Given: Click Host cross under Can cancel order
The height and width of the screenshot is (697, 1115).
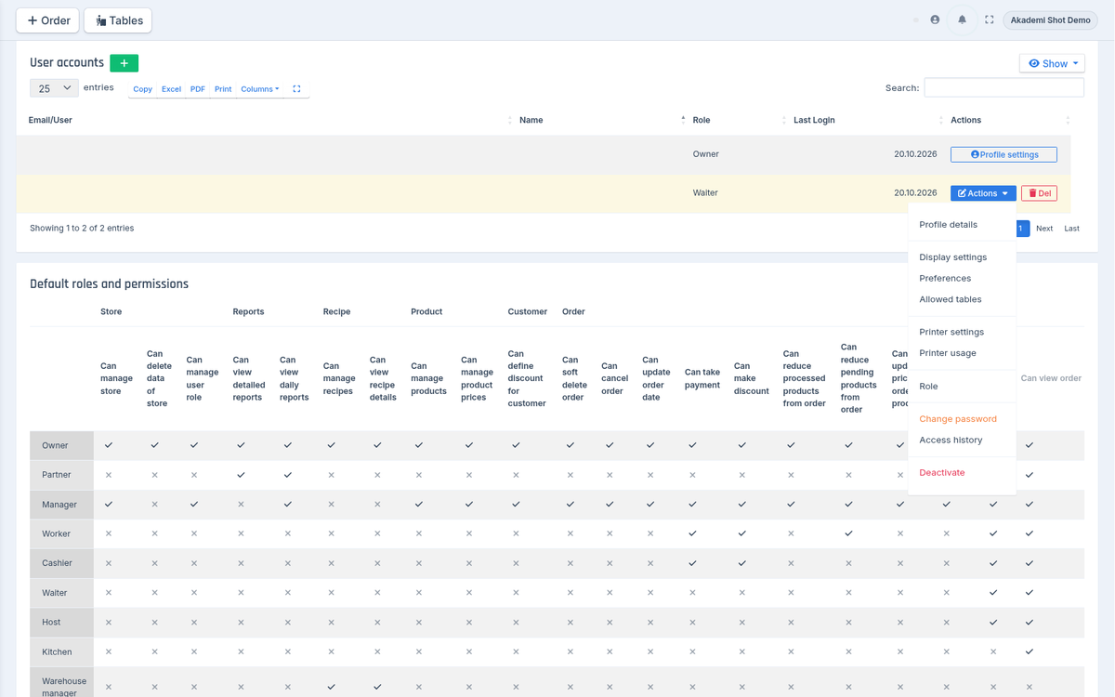Looking at the screenshot, I should click(610, 623).
